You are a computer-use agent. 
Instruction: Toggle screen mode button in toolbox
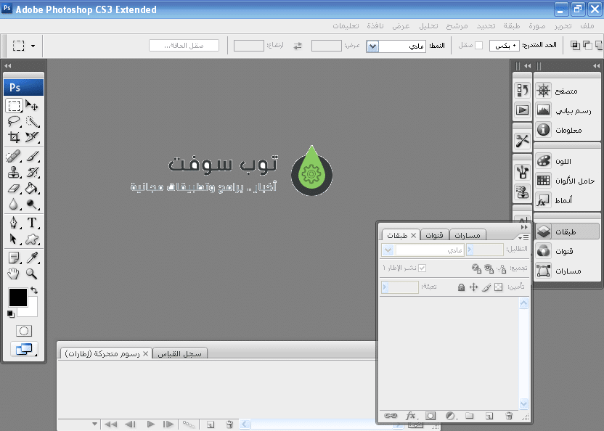point(24,349)
